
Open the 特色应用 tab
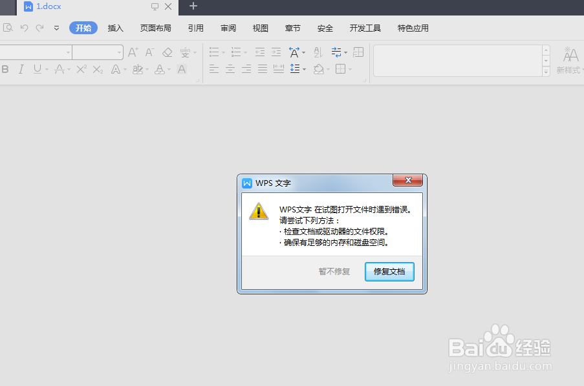point(413,28)
